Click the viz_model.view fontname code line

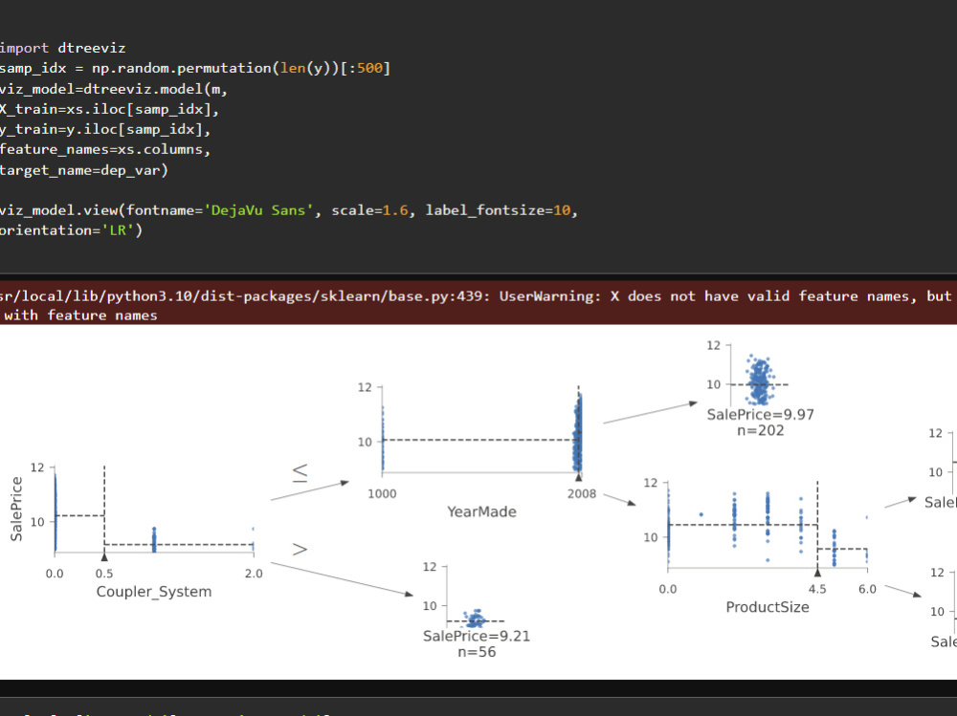click(289, 210)
